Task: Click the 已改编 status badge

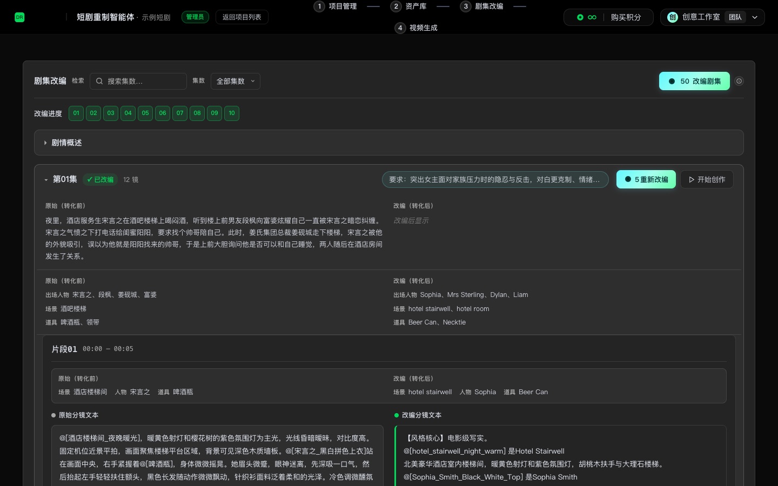Action: point(100,180)
